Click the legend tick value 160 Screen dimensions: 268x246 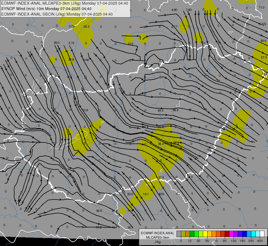tap(242, 241)
